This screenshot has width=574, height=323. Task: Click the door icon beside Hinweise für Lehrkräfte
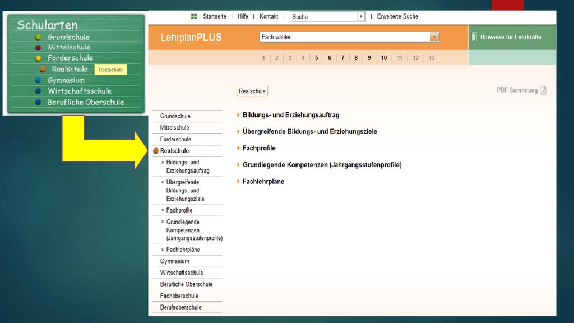click(474, 36)
